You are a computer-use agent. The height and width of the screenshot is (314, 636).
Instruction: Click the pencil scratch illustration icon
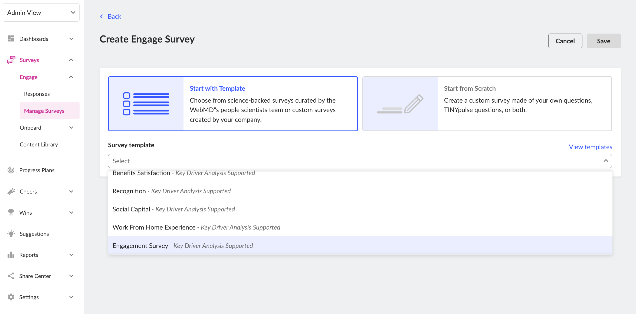[400, 104]
